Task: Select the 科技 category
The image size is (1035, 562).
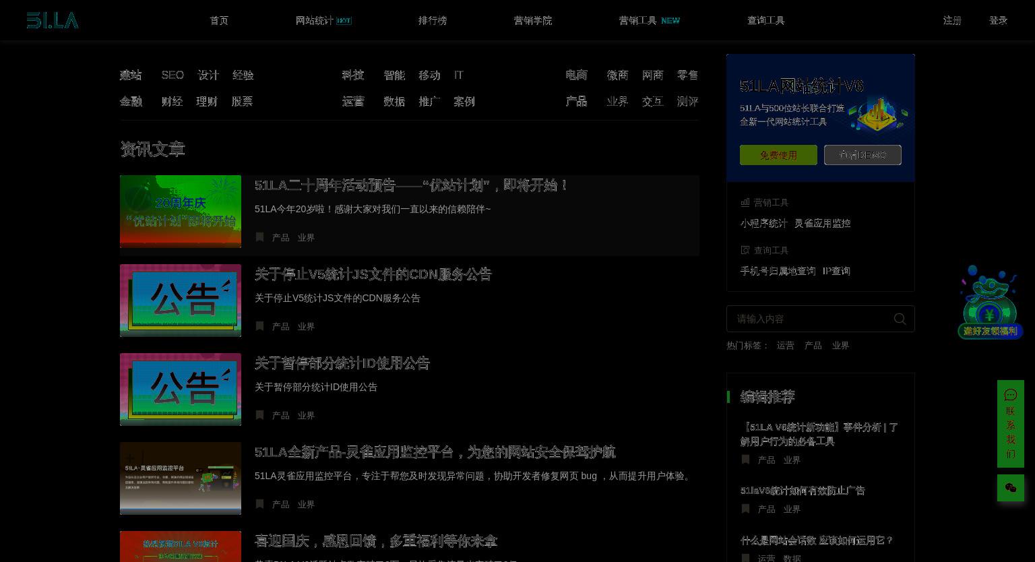Action: [353, 75]
